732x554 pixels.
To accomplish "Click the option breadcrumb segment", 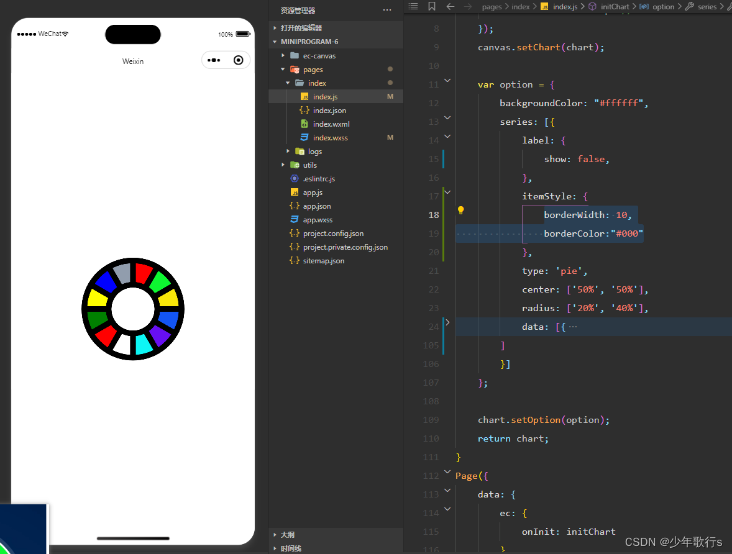I will (664, 7).
